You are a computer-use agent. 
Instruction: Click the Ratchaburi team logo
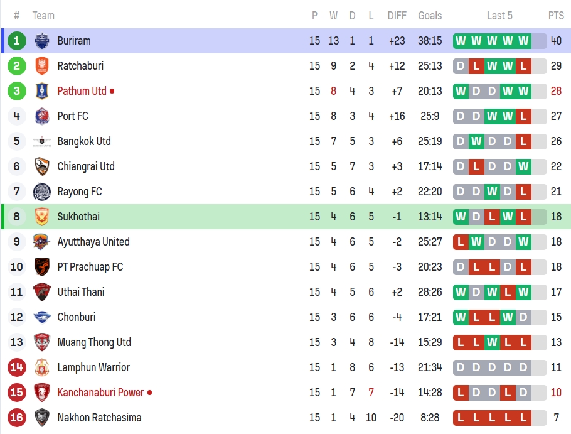(42, 66)
